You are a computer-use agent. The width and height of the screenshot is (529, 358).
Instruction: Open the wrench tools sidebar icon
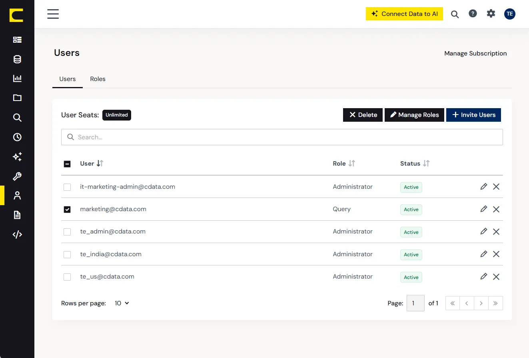[17, 176]
